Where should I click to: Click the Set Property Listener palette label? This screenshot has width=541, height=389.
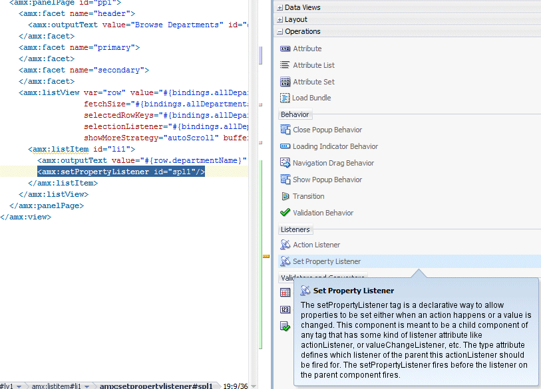pyautogui.click(x=326, y=261)
